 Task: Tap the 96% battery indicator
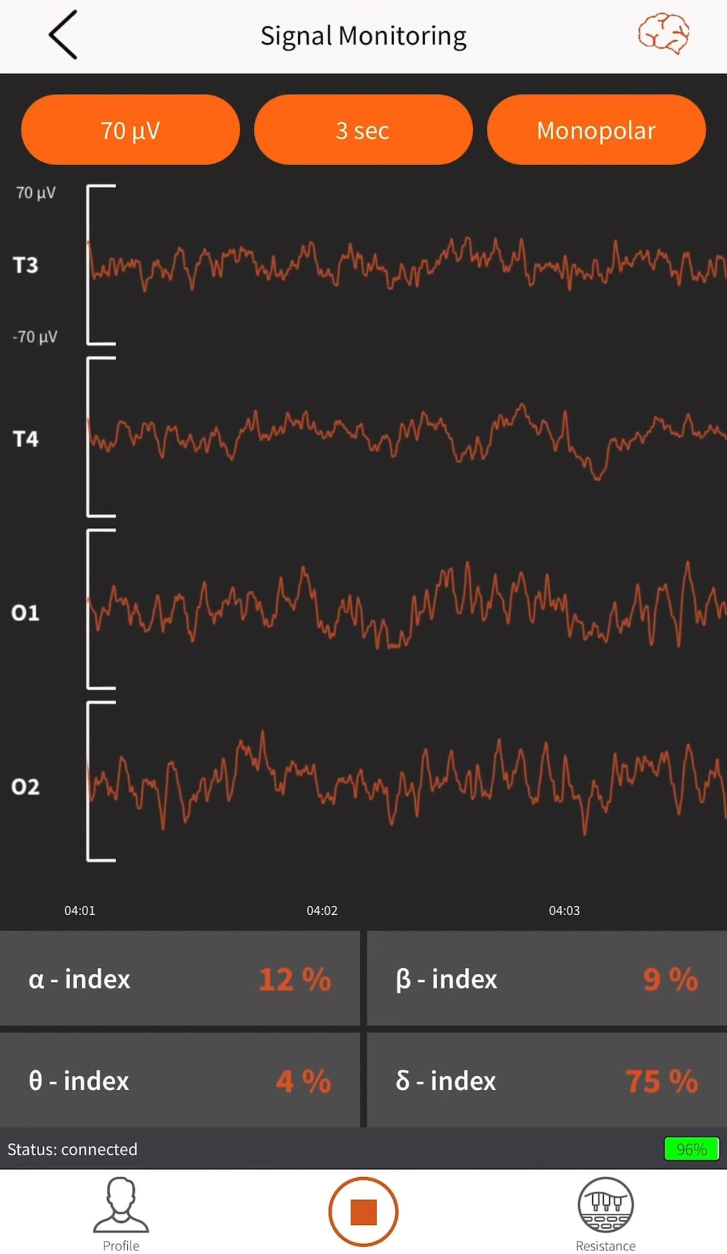coord(691,1149)
